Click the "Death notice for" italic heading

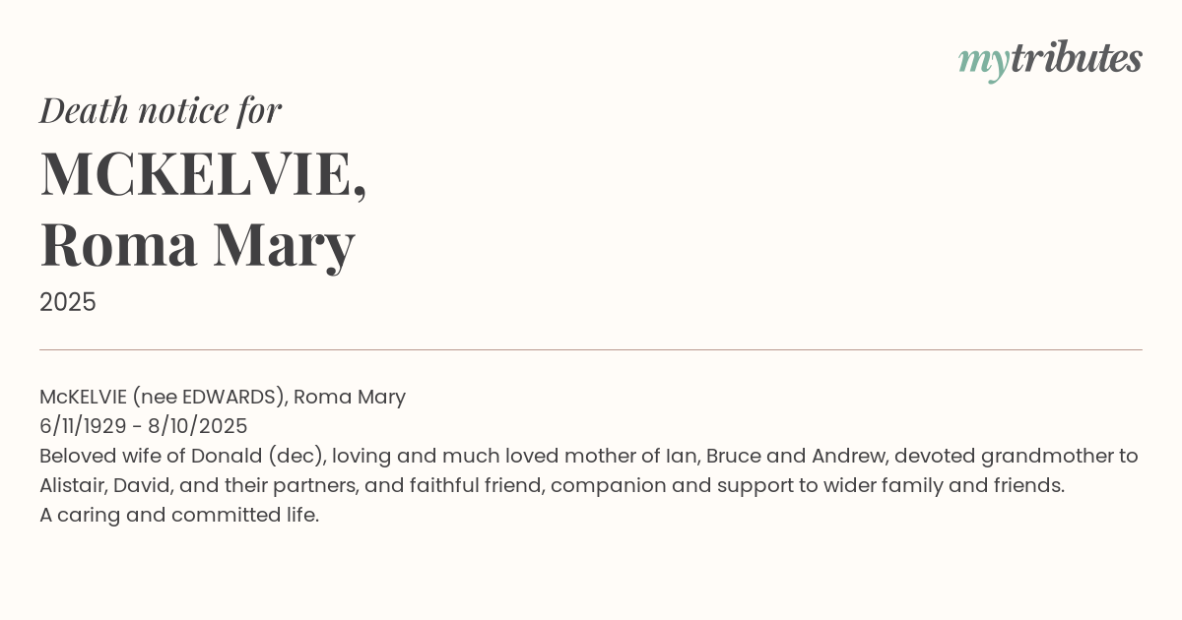click(x=161, y=110)
